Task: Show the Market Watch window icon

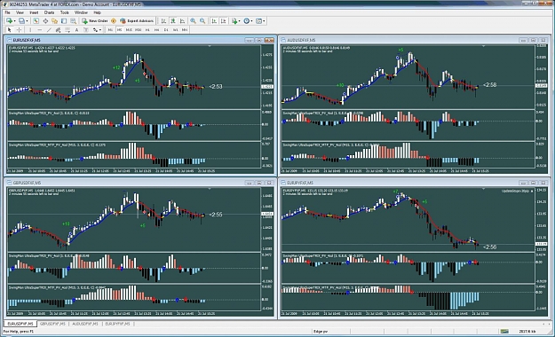Action: click(36, 21)
